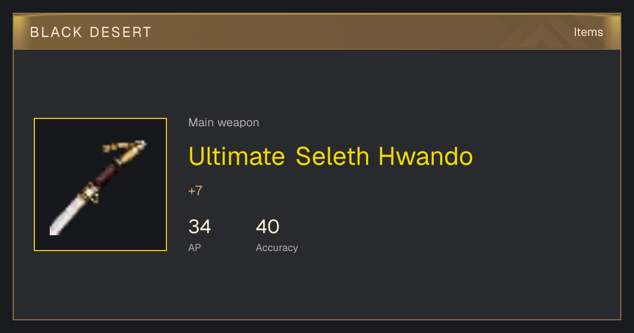Click the word Ultimate in title

237,156
